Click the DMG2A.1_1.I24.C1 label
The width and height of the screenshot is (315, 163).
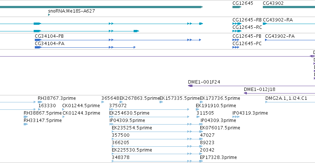point(286,98)
